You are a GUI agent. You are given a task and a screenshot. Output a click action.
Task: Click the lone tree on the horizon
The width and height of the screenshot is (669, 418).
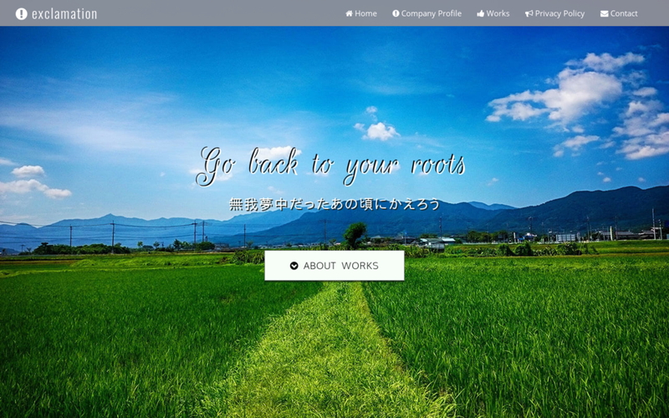click(x=355, y=234)
